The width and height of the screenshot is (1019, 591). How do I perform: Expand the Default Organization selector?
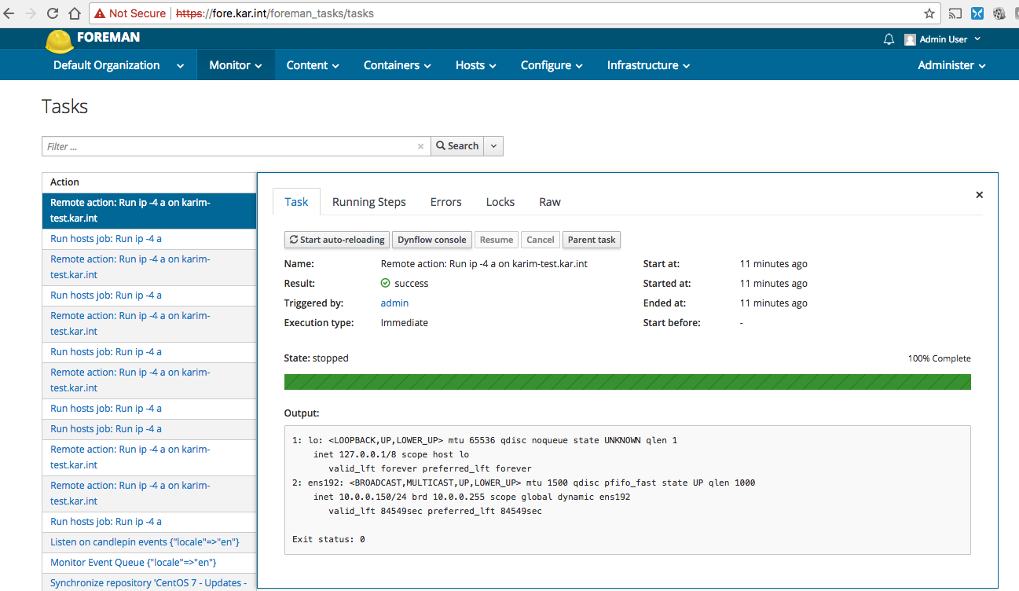click(119, 65)
